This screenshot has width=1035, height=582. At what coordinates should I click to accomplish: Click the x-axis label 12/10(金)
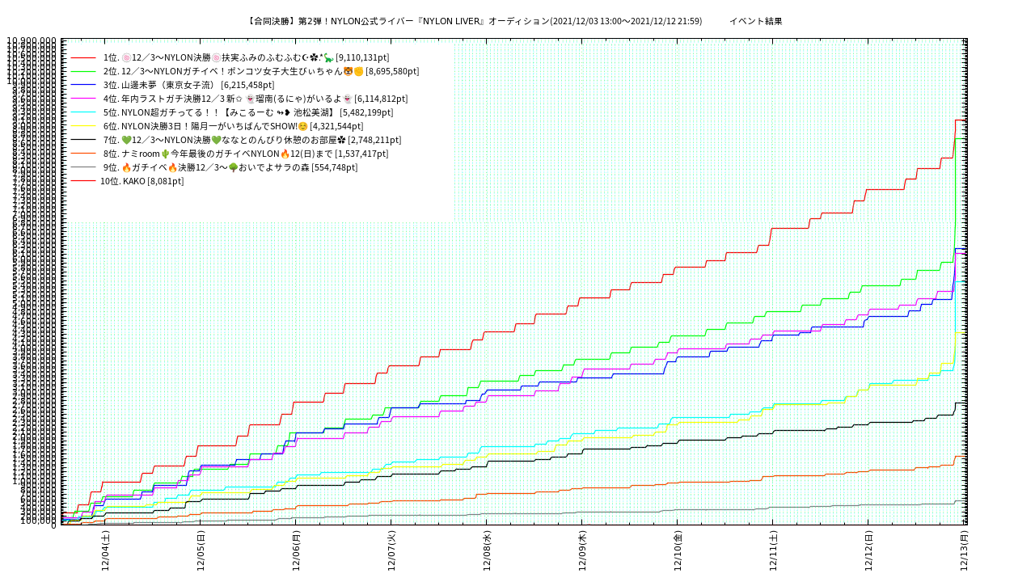(678, 551)
